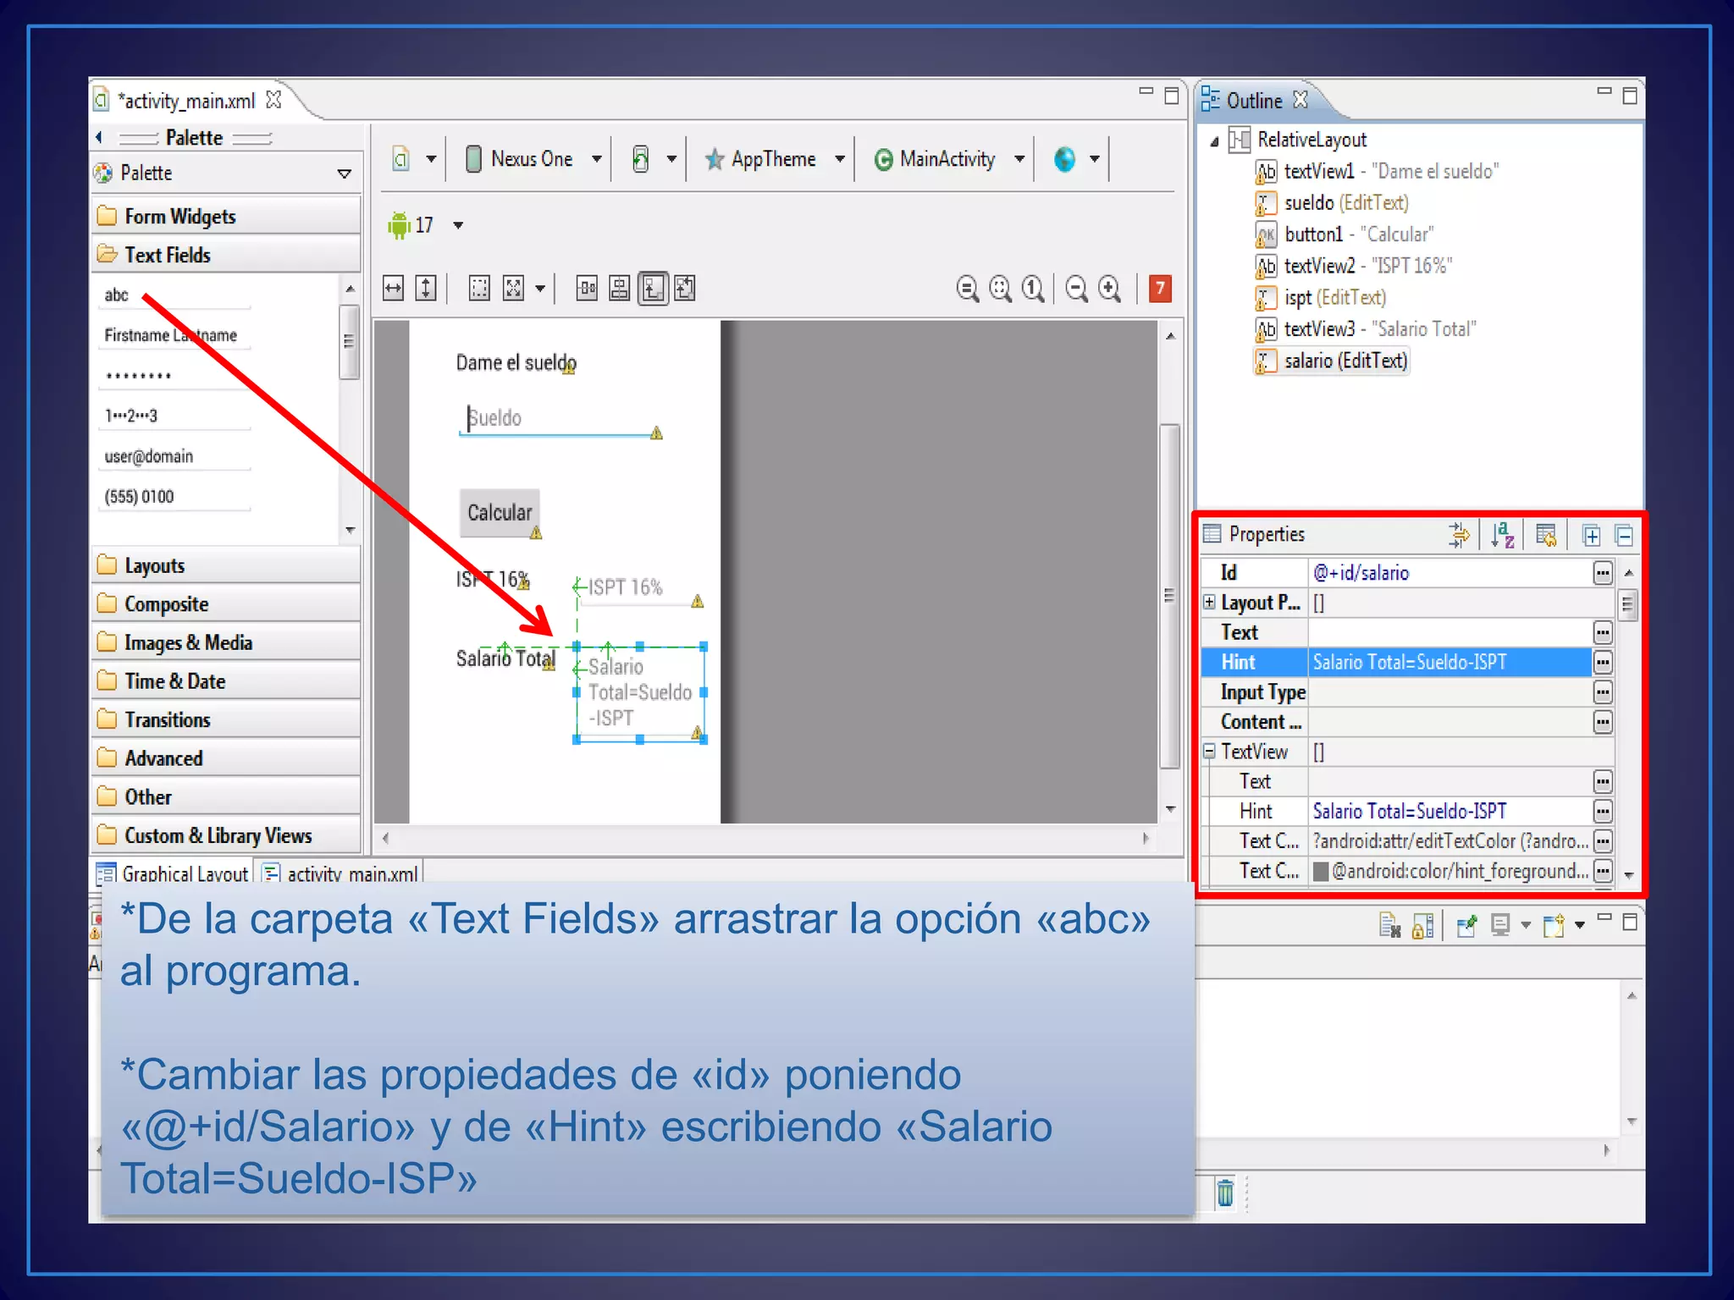Image resolution: width=1734 pixels, height=1300 pixels.
Task: Select salario (EditText) in Outline
Action: pos(1332,361)
